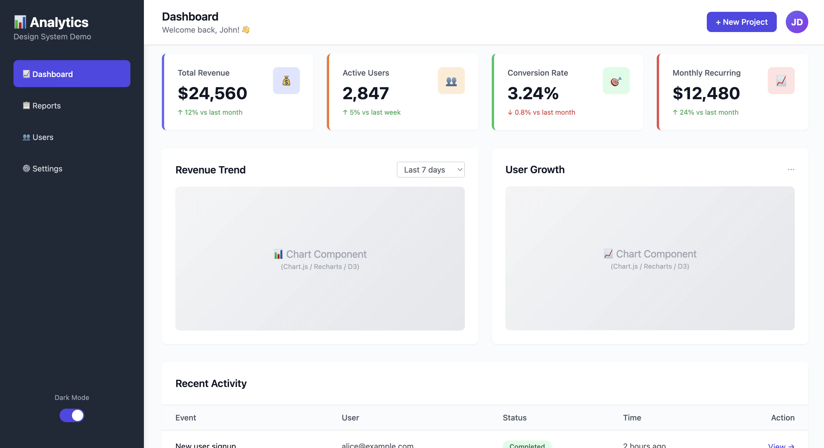The width and height of the screenshot is (824, 448).
Task: Click bar chart icon in Revenue Trend placeholder
Action: point(278,254)
